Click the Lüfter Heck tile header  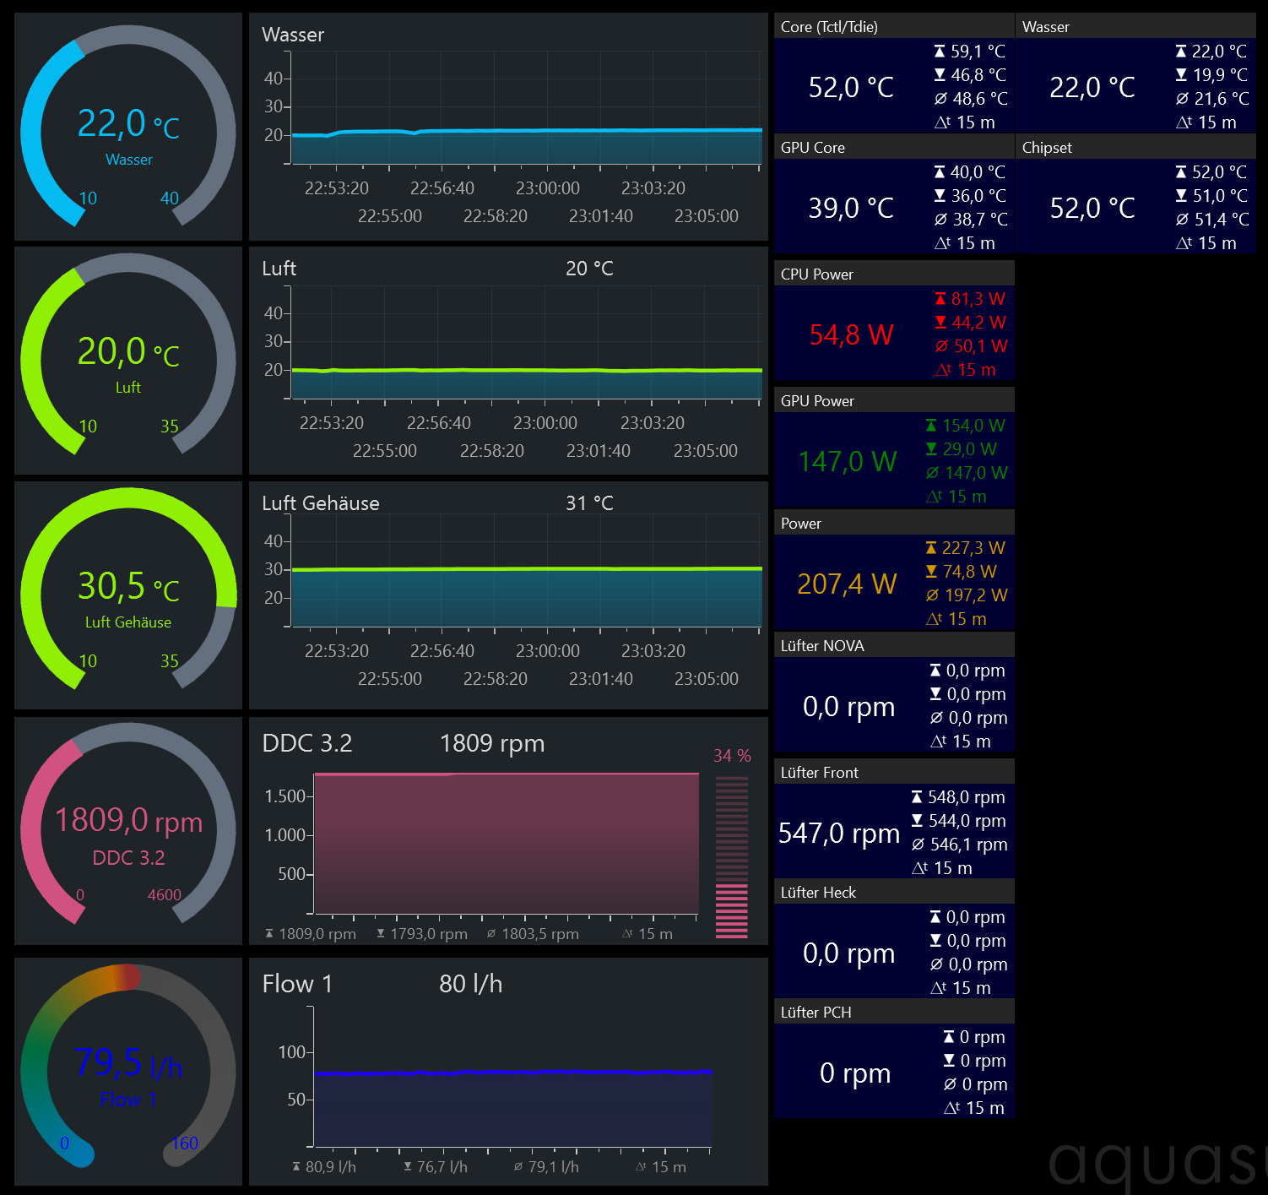point(894,892)
